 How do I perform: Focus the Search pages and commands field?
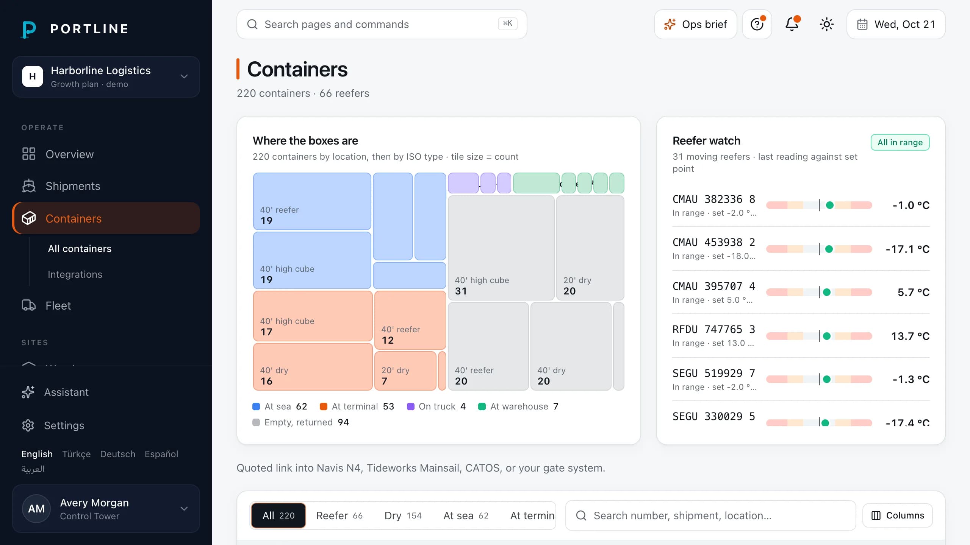pyautogui.click(x=382, y=24)
